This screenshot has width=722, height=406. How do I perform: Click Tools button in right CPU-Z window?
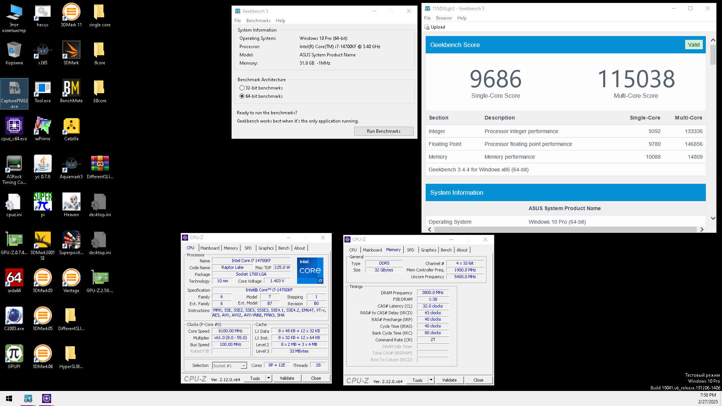(417, 380)
